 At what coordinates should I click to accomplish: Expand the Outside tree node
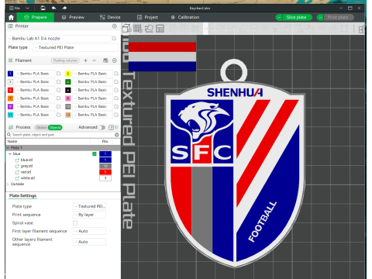click(8, 184)
